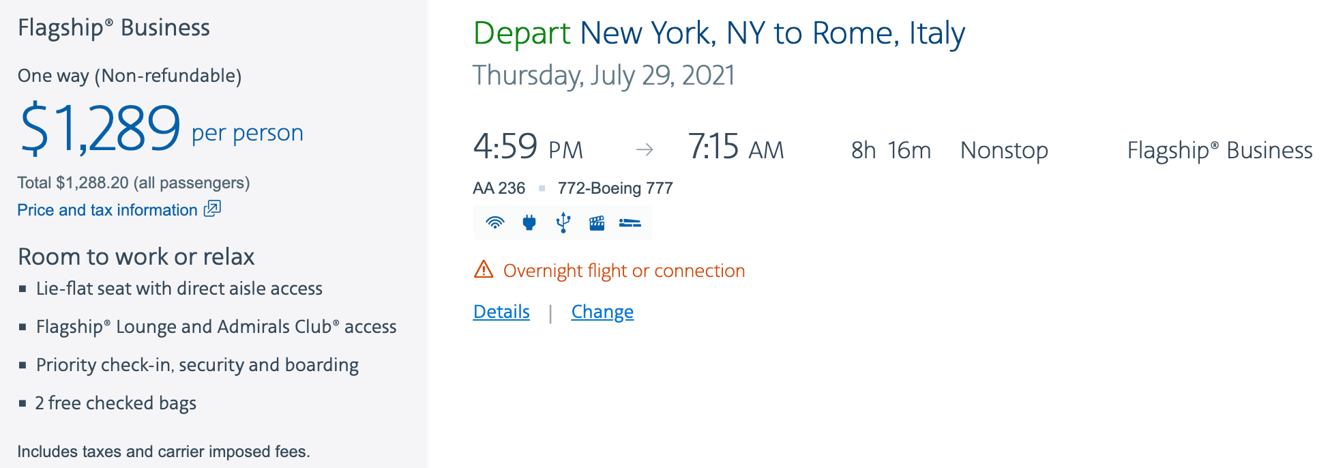The width and height of the screenshot is (1330, 468).
Task: Open Price and tax information link
Action: [107, 210]
